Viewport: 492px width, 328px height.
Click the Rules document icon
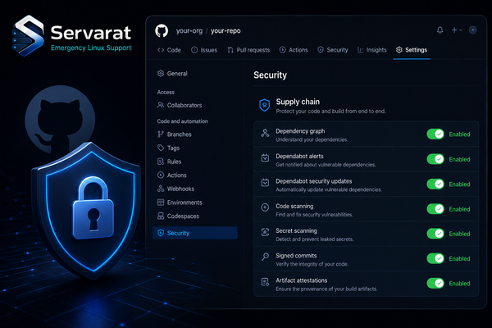pos(161,162)
